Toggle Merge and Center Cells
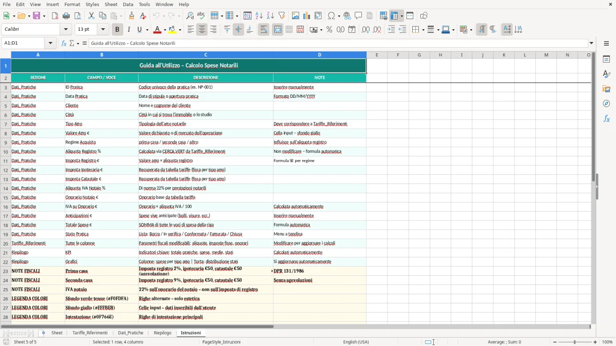This screenshot has width=616, height=346. pyautogui.click(x=277, y=30)
